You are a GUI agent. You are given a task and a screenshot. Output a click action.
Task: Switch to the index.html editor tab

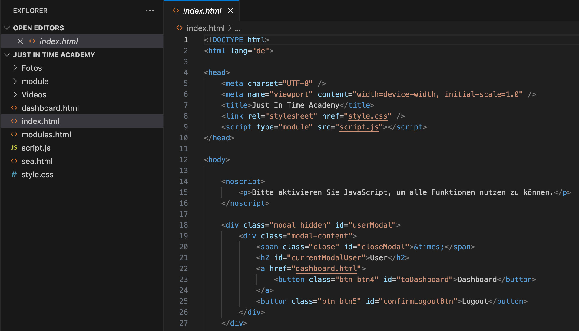pyautogui.click(x=202, y=11)
